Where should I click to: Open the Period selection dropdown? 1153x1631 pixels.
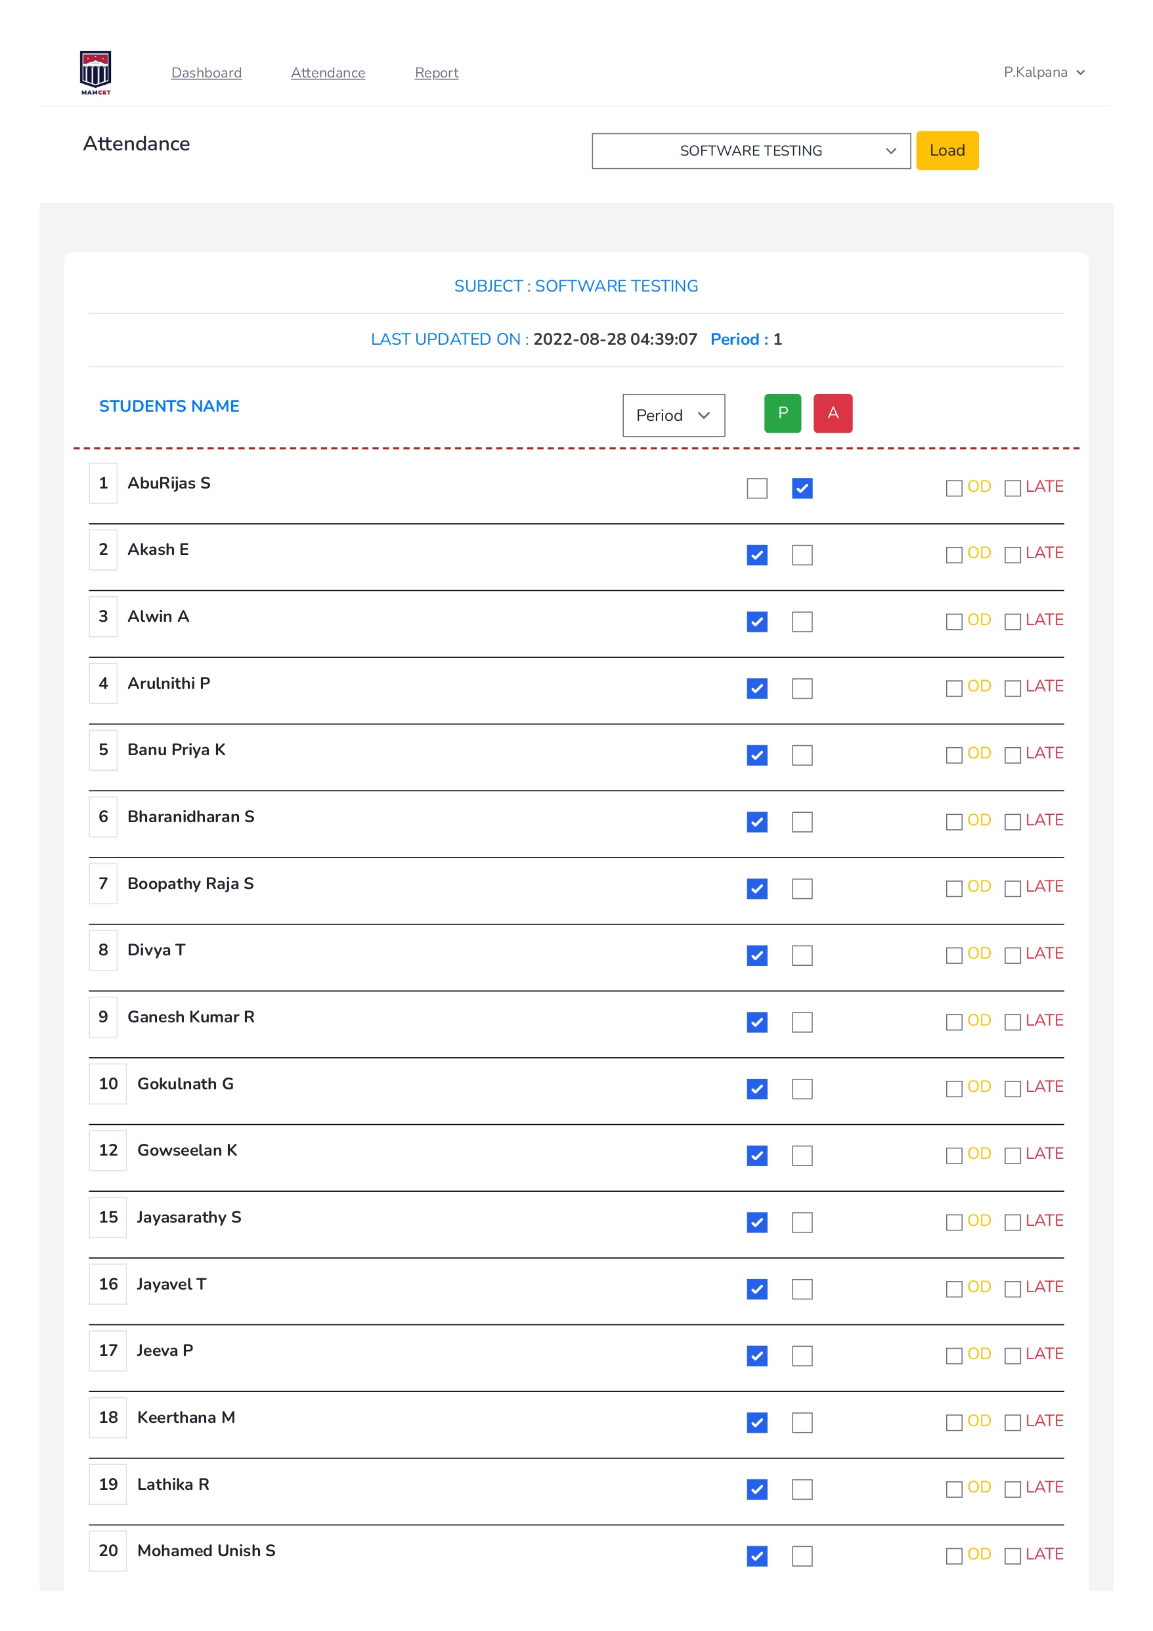673,415
